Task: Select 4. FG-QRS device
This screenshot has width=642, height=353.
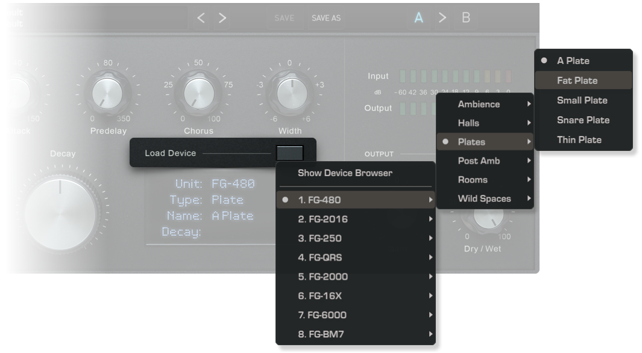Action: pyautogui.click(x=355, y=257)
